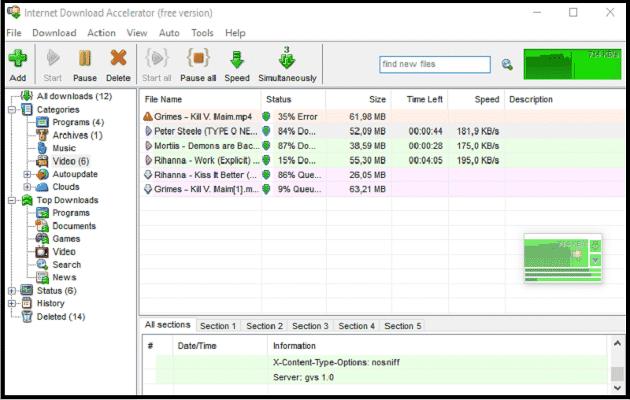The width and height of the screenshot is (630, 400).
Task: Expand the Status (6) node
Action: tap(12, 291)
